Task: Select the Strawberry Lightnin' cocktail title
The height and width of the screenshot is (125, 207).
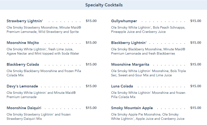Action: (x=25, y=21)
